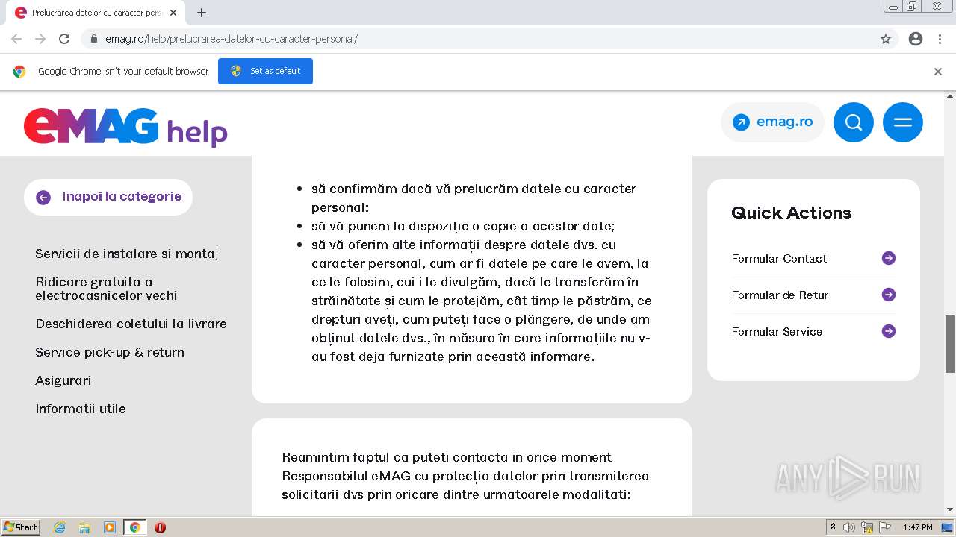This screenshot has height=537, width=956.
Task: Show hidden tray icons arrow
Action: (833, 527)
